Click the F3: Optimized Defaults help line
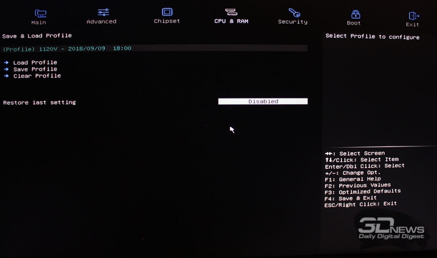 click(x=362, y=191)
